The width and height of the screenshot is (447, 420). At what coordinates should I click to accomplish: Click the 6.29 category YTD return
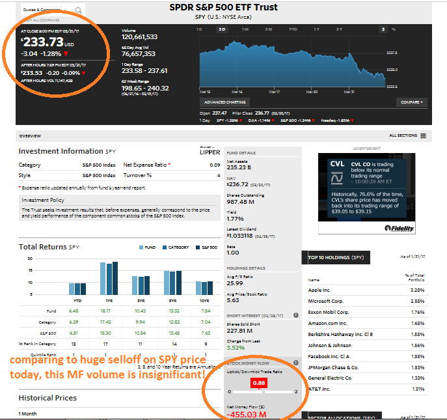tap(74, 322)
